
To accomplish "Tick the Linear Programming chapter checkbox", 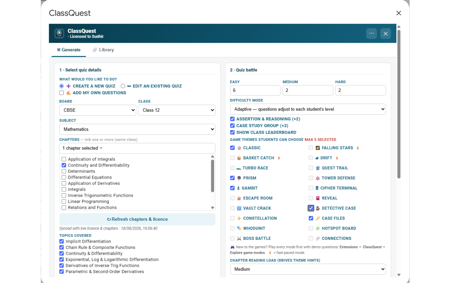I will pyautogui.click(x=64, y=202).
